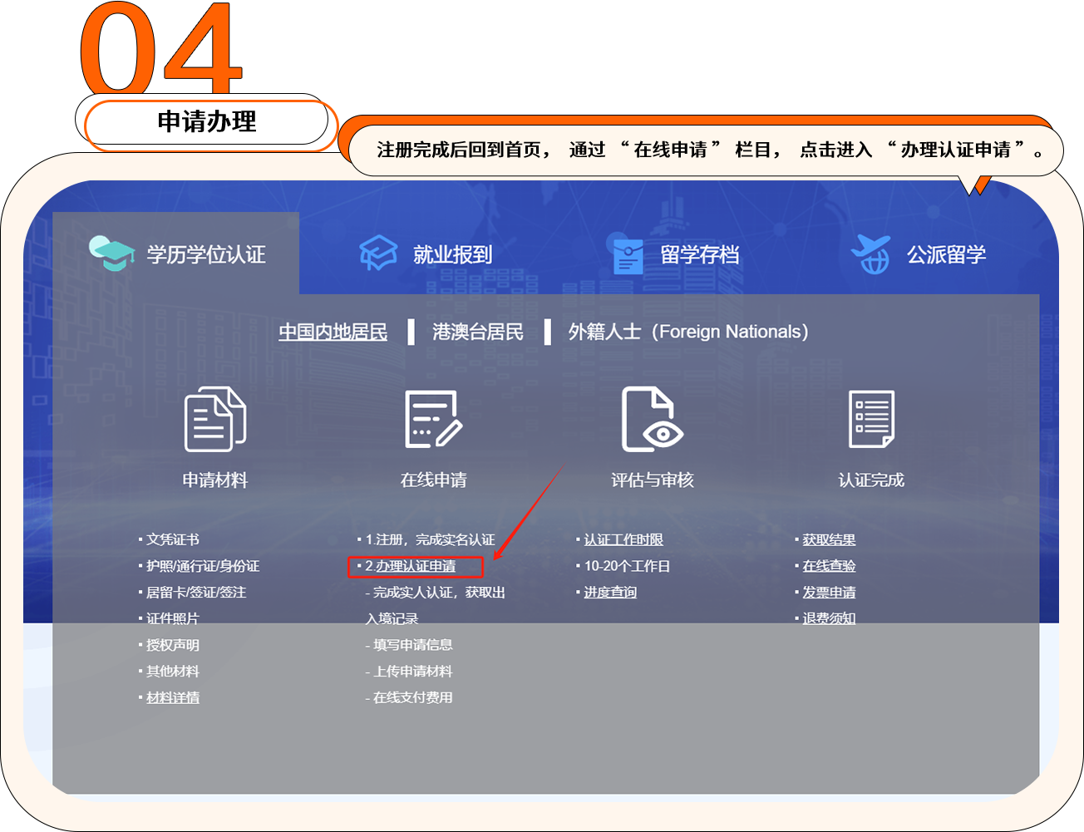Click the 授权声明 list item
This screenshot has width=1084, height=832.
coord(173,645)
